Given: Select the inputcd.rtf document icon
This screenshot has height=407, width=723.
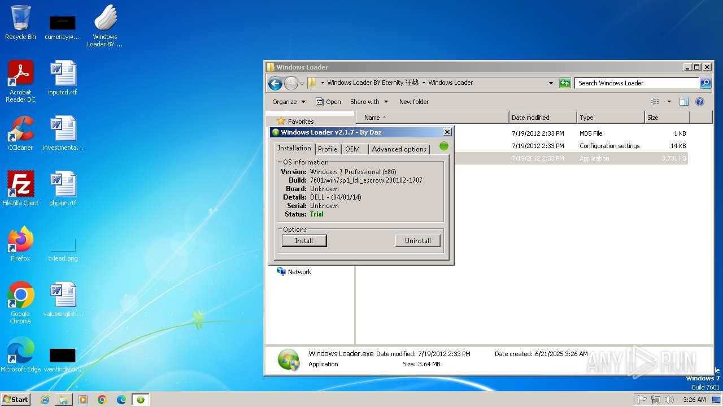Looking at the screenshot, I should click(x=63, y=78).
